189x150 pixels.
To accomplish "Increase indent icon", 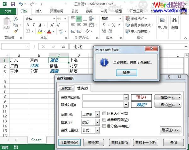I will click(79, 31).
